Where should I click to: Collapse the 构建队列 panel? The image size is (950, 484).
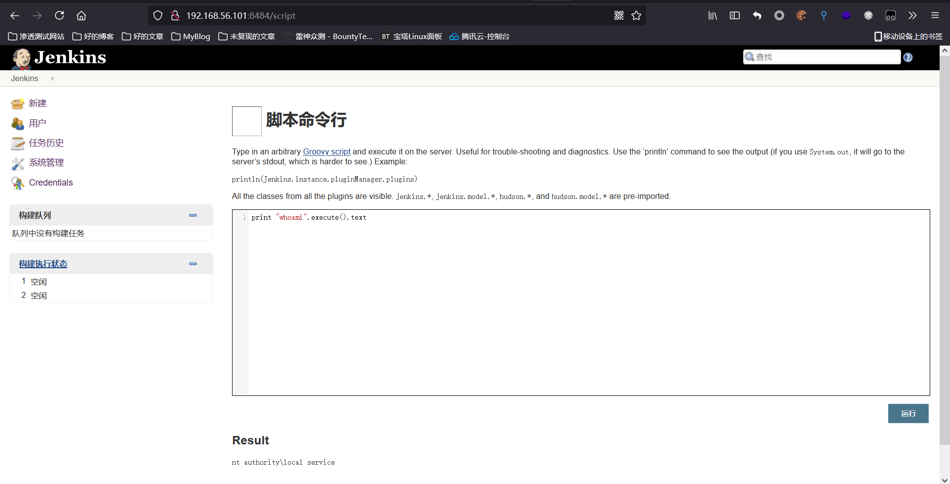[193, 215]
